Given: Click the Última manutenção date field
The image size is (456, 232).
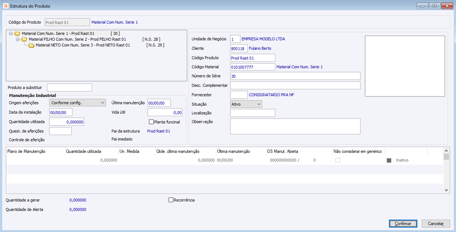Looking at the screenshot, I should [x=159, y=103].
